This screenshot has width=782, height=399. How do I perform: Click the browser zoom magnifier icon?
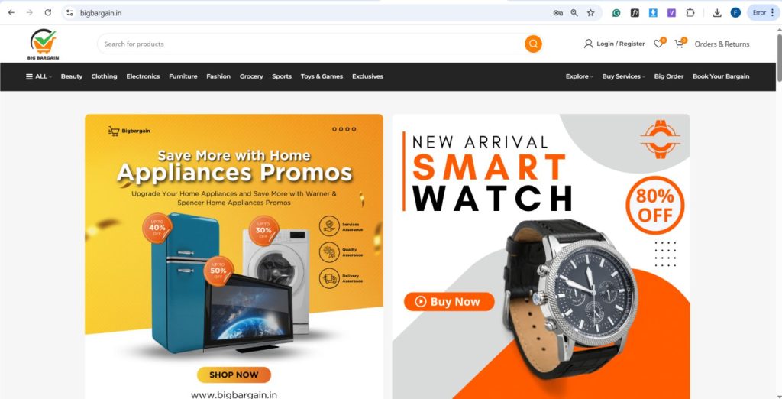coord(574,13)
